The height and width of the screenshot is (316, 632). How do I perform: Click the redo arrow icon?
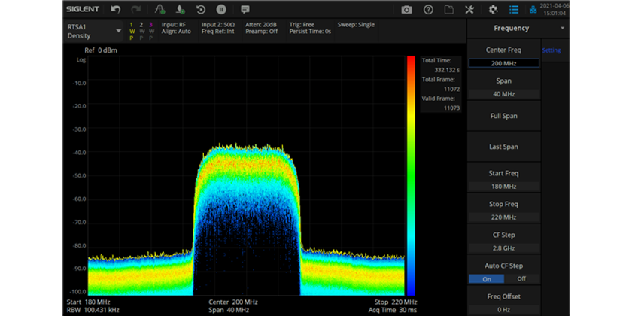click(136, 9)
